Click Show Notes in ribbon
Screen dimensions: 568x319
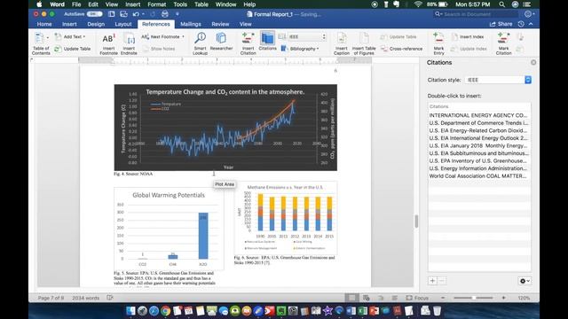[159, 49]
